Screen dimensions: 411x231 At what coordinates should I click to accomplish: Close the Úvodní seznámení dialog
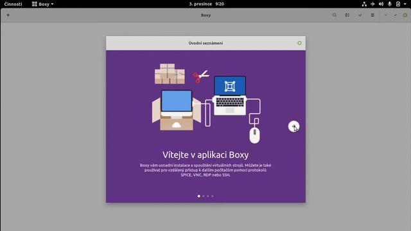click(299, 43)
